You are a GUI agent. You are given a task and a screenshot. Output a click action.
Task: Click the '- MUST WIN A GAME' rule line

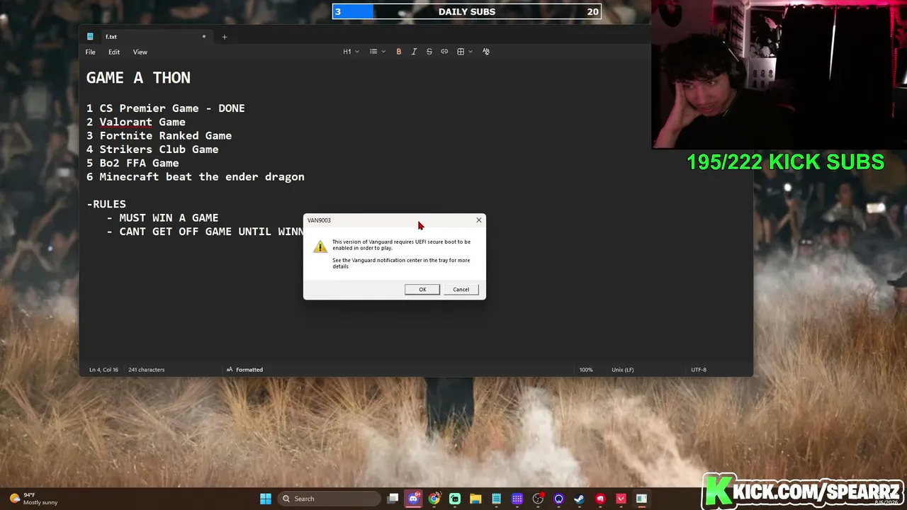click(x=162, y=218)
